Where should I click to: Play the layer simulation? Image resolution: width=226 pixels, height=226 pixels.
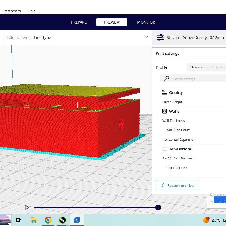coord(27,207)
